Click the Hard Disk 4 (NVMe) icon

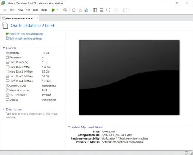click(x=7, y=81)
